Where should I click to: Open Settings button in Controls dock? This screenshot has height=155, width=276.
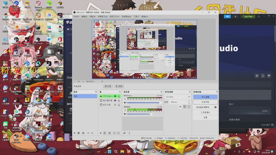[x=205, y=117]
